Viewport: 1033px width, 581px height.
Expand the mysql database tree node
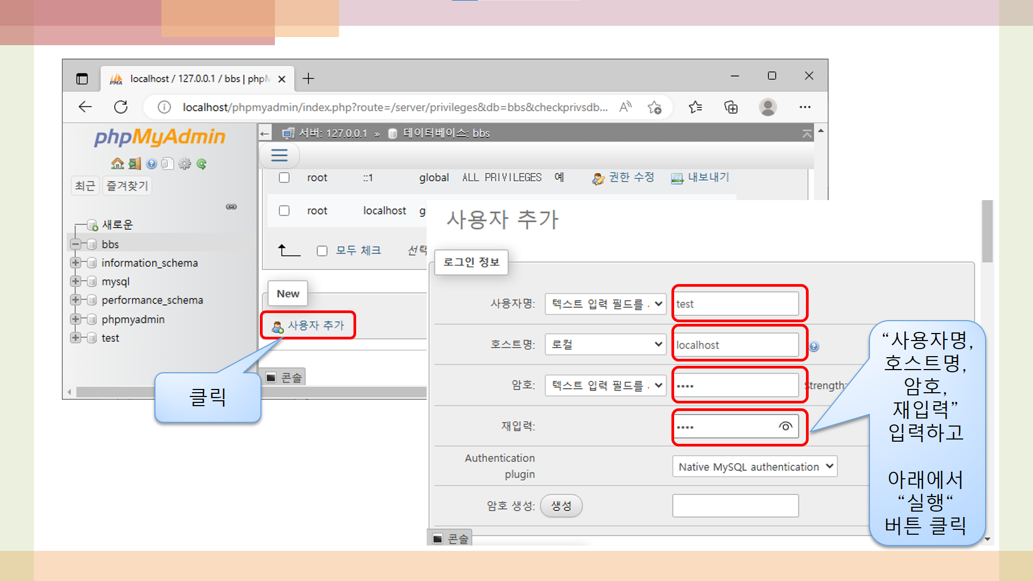pos(75,281)
